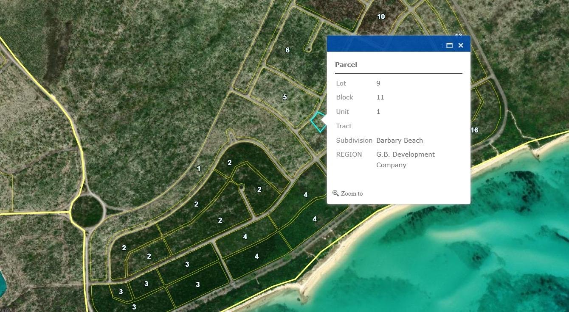Click the white pointer arrow of popup

click(324, 121)
